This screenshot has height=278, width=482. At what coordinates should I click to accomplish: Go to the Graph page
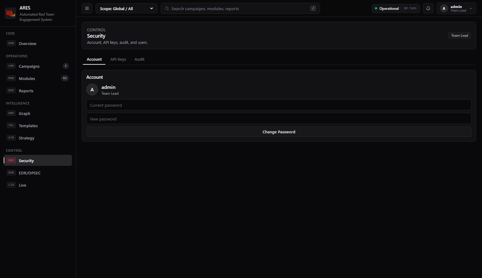[x=38, y=113]
